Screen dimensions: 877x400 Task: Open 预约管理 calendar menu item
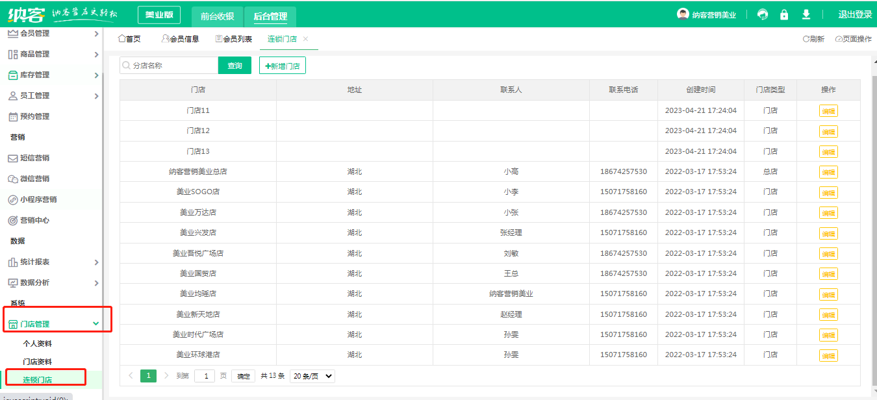coord(34,116)
